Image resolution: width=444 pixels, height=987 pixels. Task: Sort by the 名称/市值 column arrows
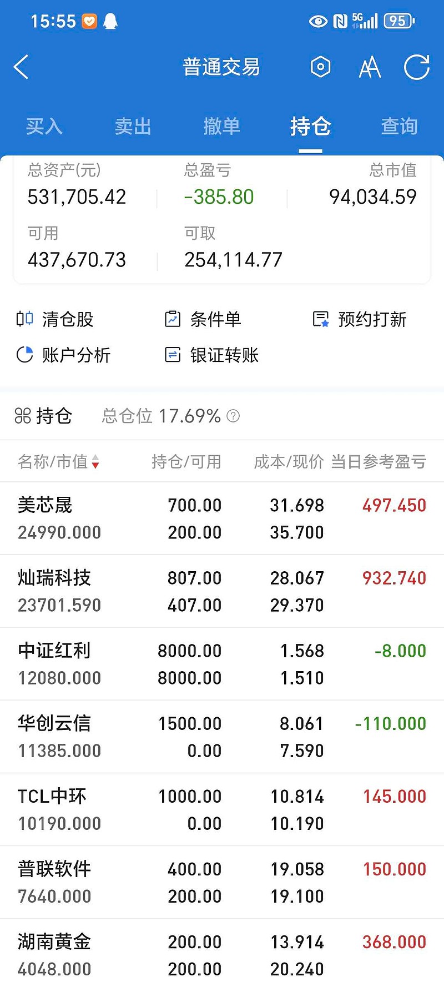click(95, 461)
